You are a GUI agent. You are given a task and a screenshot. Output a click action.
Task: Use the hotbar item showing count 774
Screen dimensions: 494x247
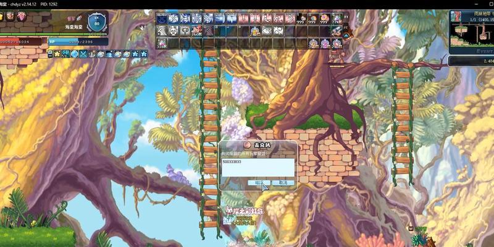pos(337,19)
